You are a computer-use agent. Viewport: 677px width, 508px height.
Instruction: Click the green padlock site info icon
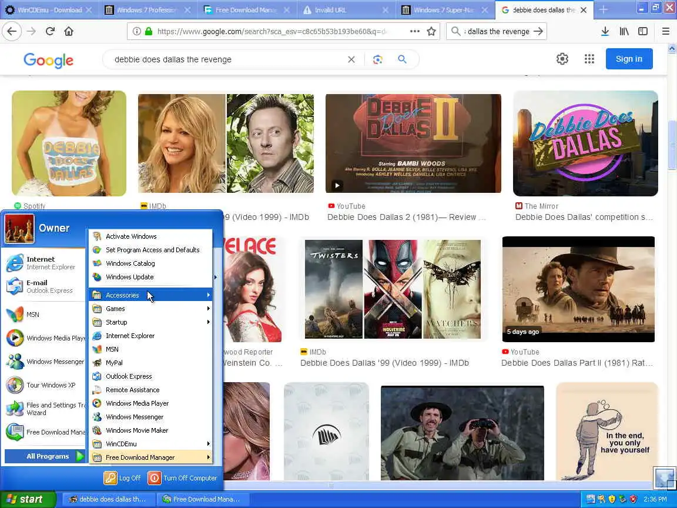[149, 31]
